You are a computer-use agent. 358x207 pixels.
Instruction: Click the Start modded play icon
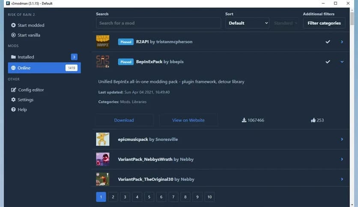(13, 25)
